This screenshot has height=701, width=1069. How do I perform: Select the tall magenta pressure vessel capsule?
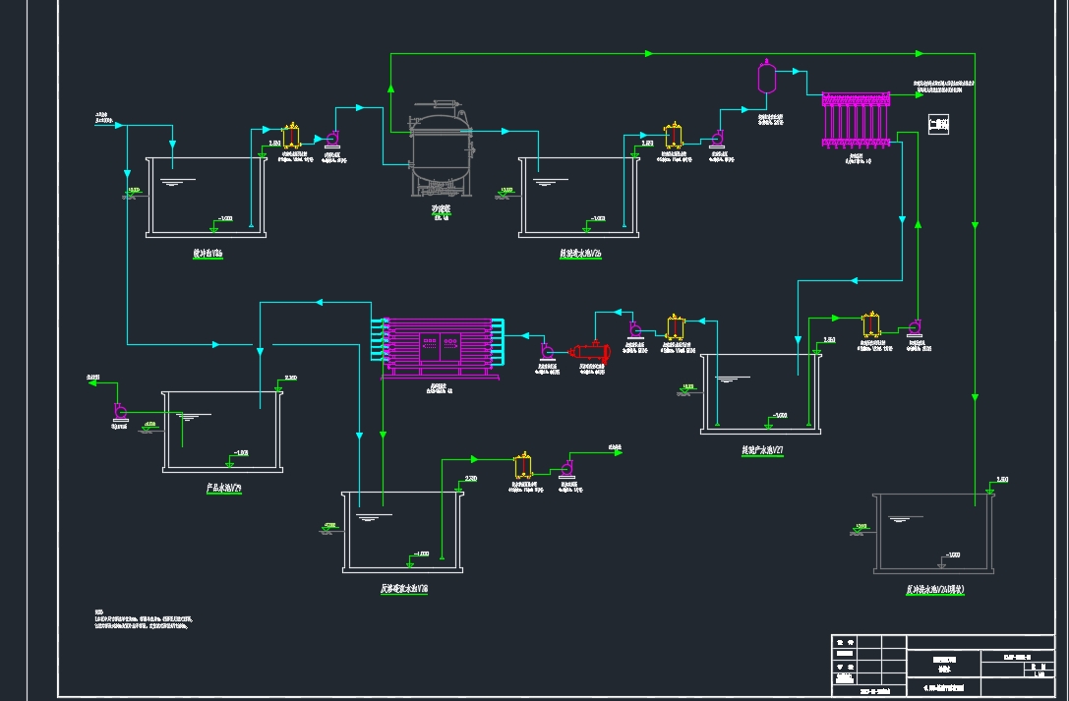(x=767, y=77)
